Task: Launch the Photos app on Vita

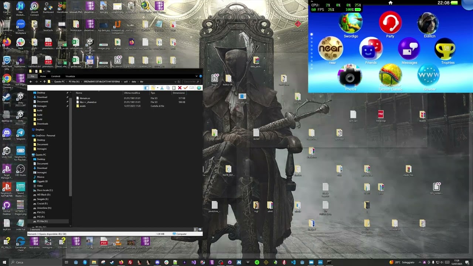Action: click(x=351, y=75)
